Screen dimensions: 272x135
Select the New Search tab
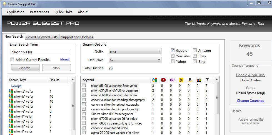coord(14,37)
